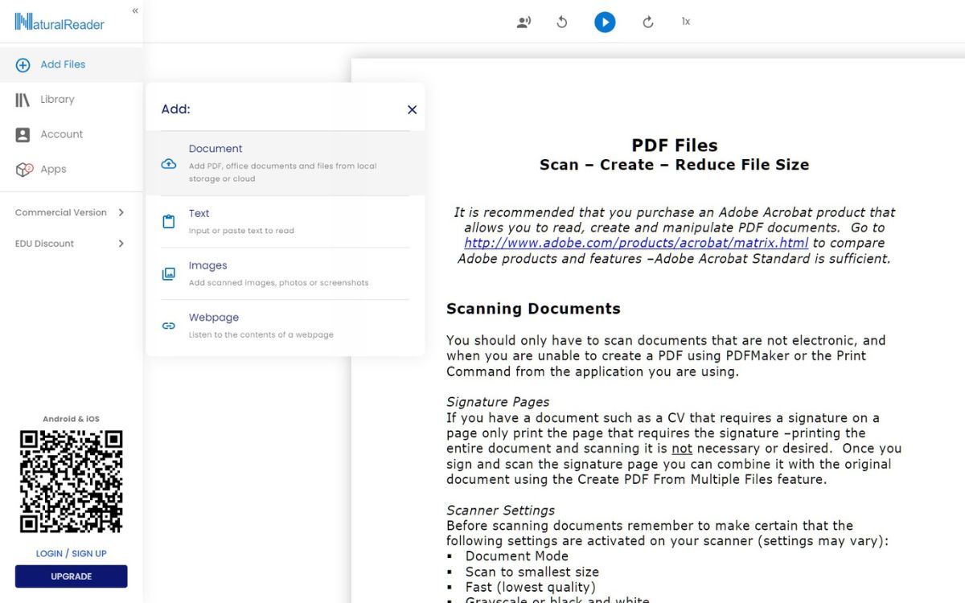Click the Document cloud upload icon

tap(168, 163)
